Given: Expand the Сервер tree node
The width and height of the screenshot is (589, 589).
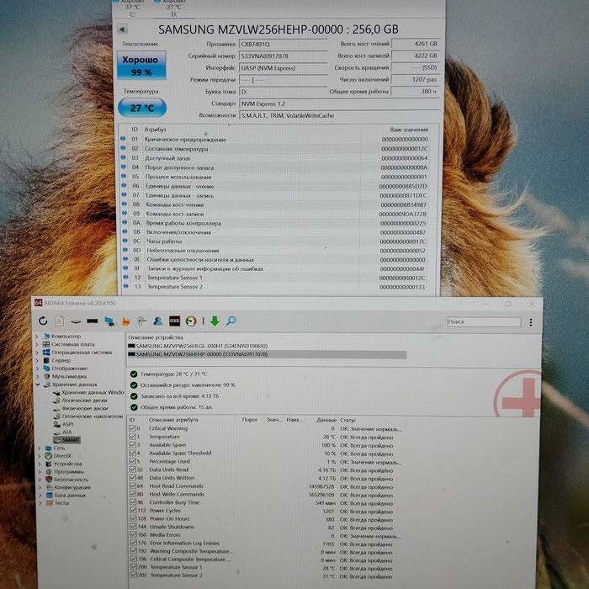Looking at the screenshot, I should [x=37, y=360].
